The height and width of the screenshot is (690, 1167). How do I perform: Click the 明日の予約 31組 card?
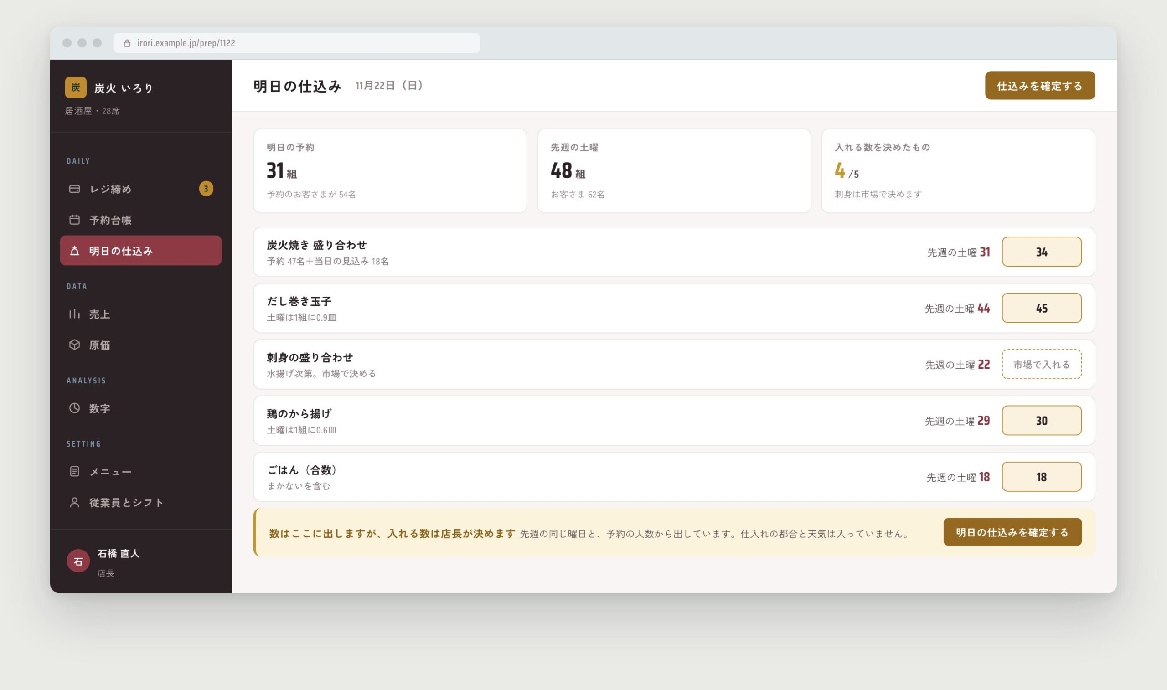390,170
